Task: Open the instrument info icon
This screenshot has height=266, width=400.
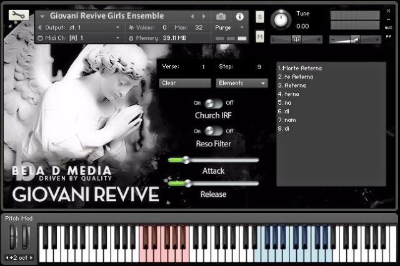Action: pos(239,17)
